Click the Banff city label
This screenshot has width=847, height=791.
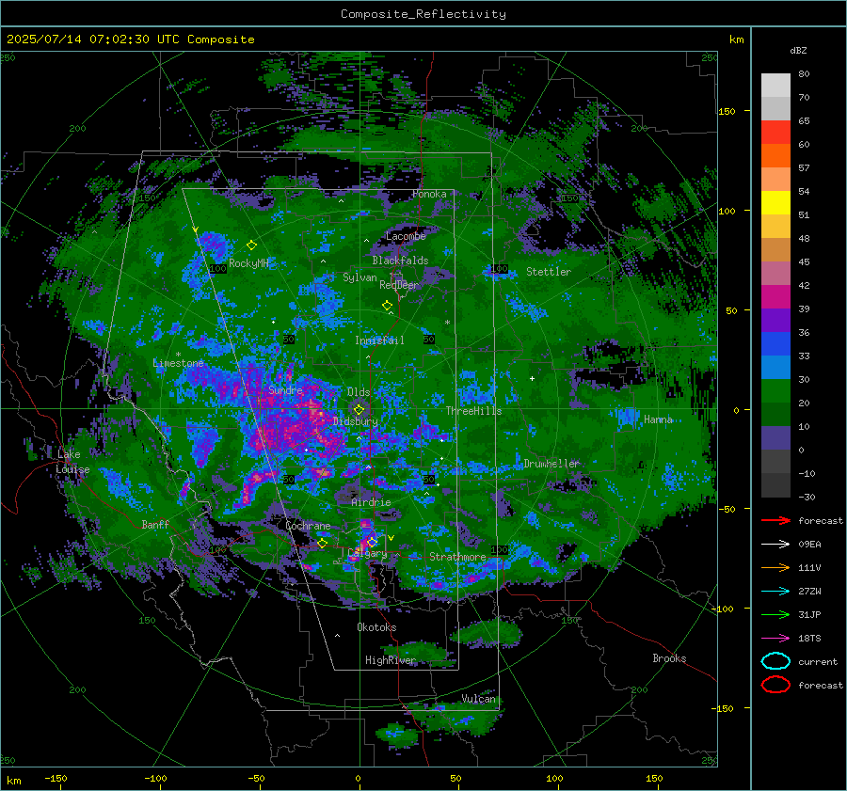(x=155, y=524)
